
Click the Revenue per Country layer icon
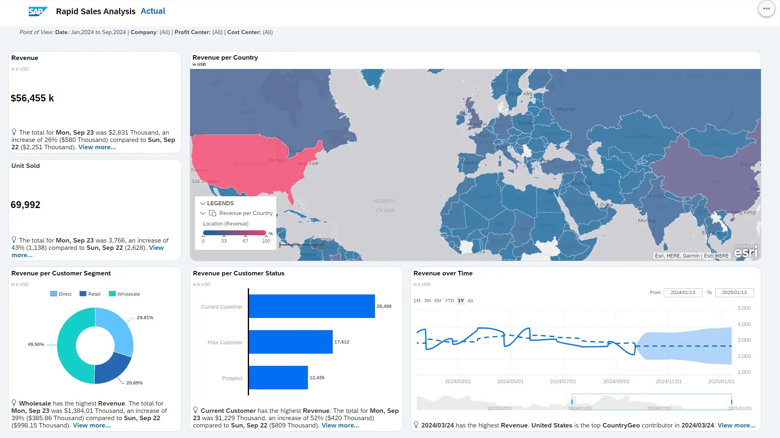point(212,213)
